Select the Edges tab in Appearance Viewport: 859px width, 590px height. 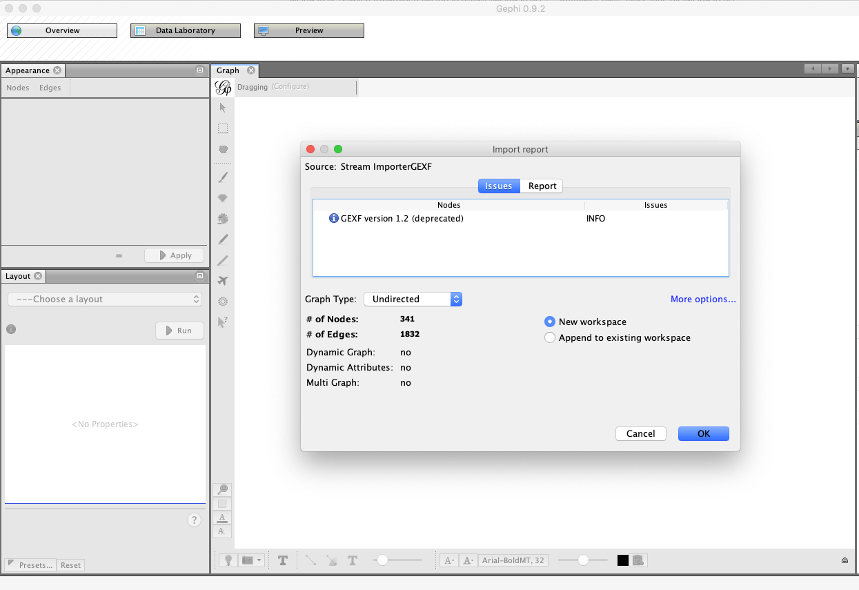point(50,88)
